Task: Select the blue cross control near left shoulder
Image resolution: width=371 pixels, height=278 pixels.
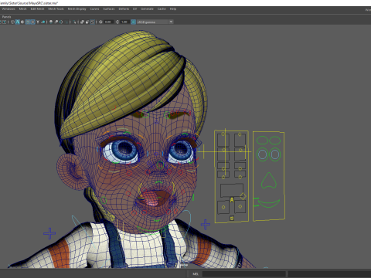Action: point(49,233)
